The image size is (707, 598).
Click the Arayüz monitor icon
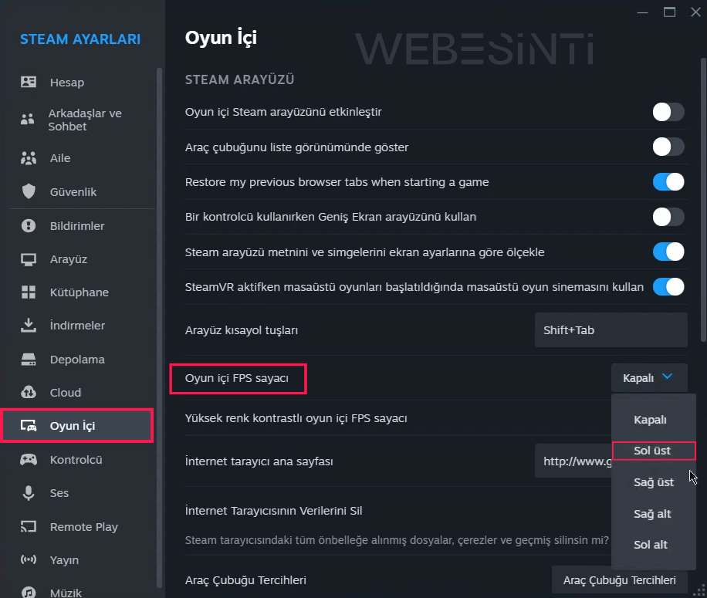[29, 259]
